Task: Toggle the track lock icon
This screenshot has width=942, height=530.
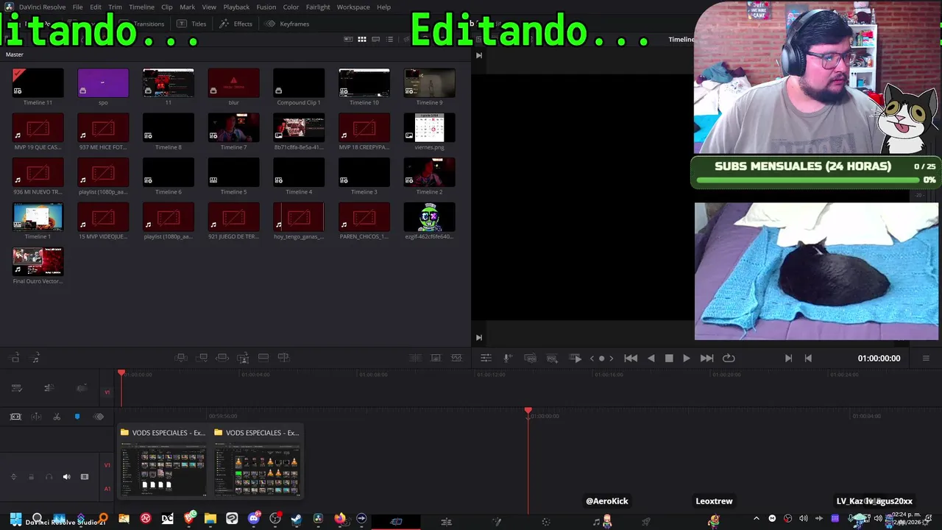Action: pyautogui.click(x=31, y=477)
